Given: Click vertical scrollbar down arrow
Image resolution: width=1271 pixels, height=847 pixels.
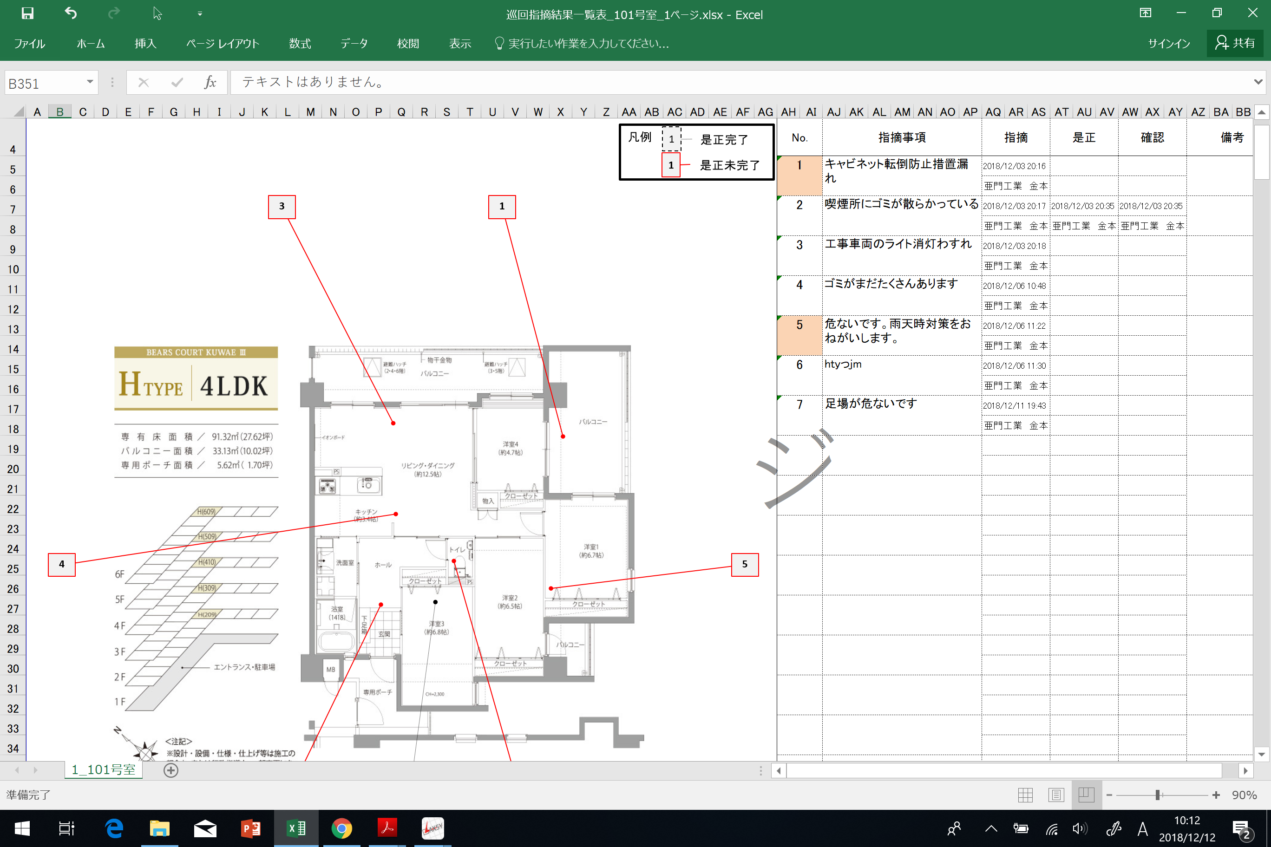Looking at the screenshot, I should click(x=1261, y=754).
